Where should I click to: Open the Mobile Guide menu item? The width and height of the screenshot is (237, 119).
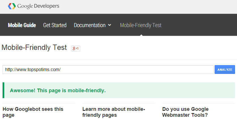(22, 25)
